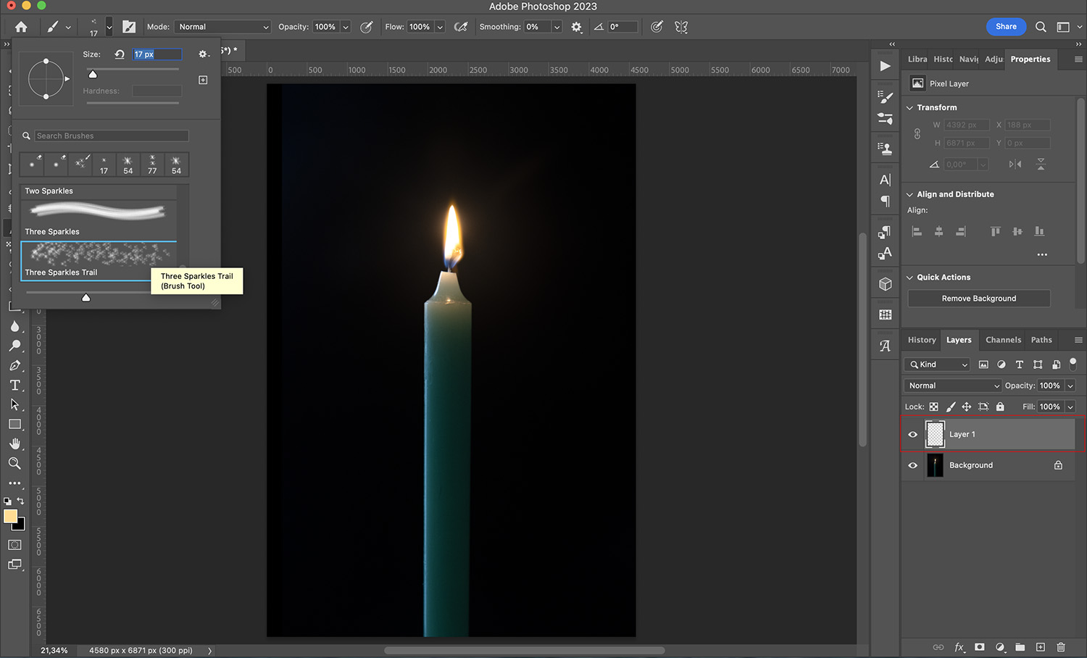Click the Share button
This screenshot has height=658, width=1087.
[1006, 27]
